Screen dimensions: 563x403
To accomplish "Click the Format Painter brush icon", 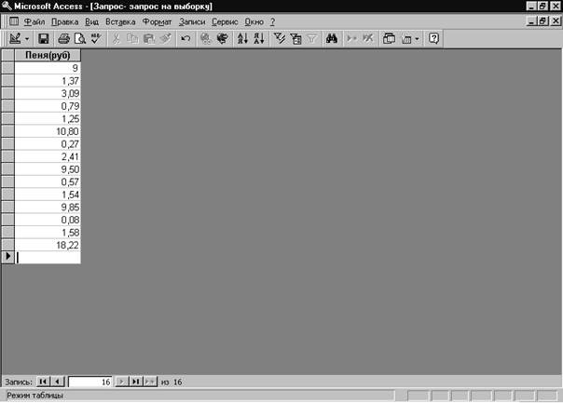I will pos(165,38).
